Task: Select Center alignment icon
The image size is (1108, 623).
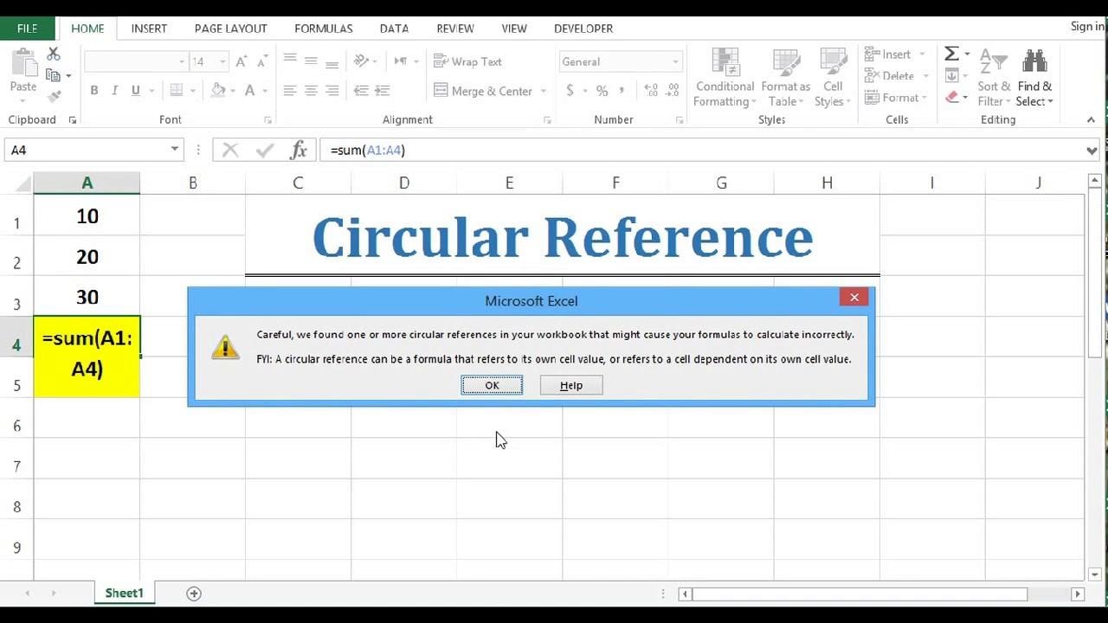Action: click(311, 90)
